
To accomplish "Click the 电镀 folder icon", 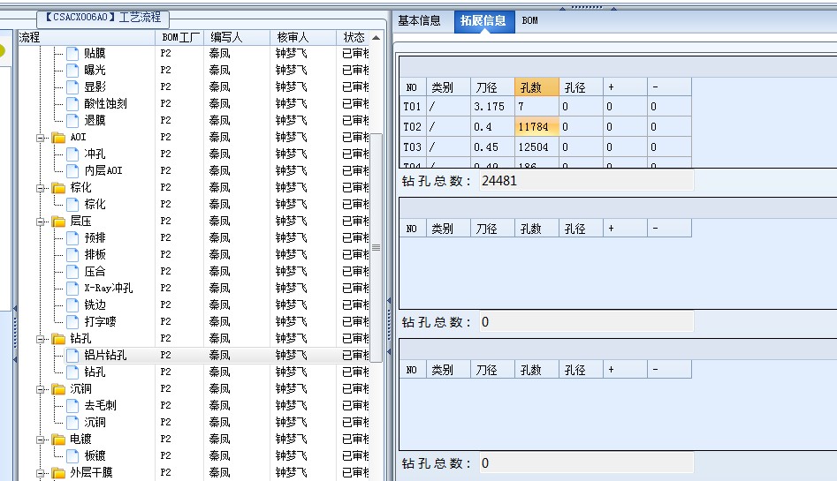I will (x=58, y=440).
